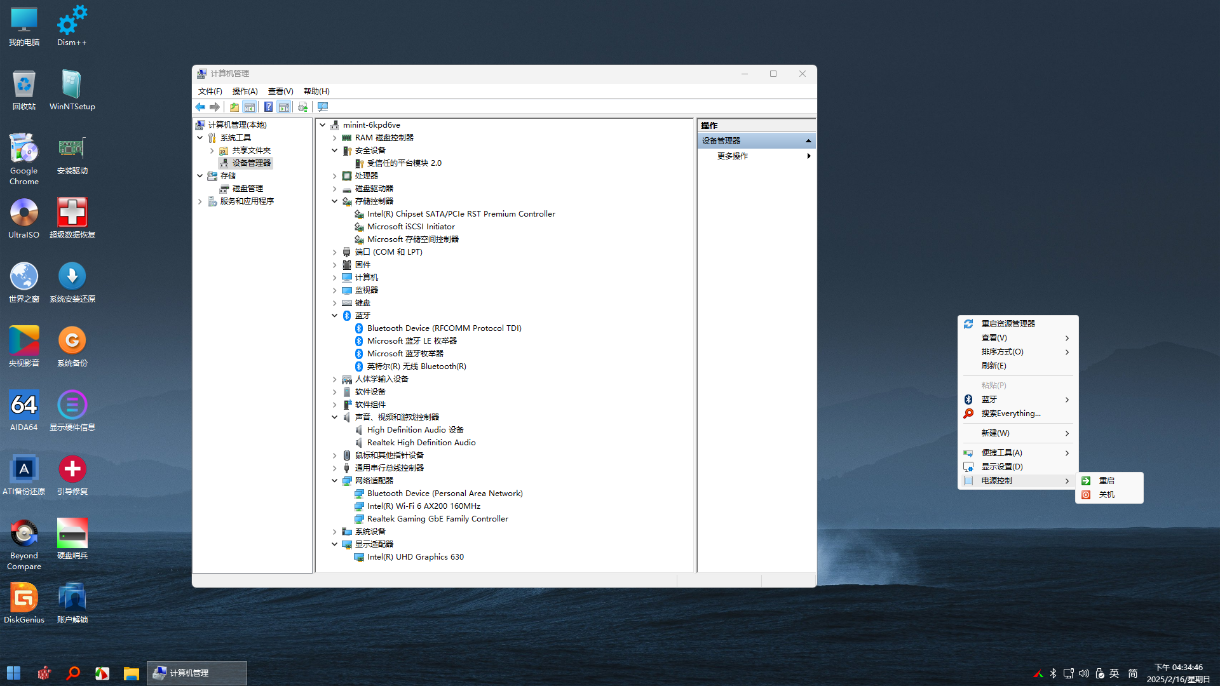The image size is (1220, 686).
Task: Open the 超级数据恢复 desktop icon
Action: tap(72, 219)
